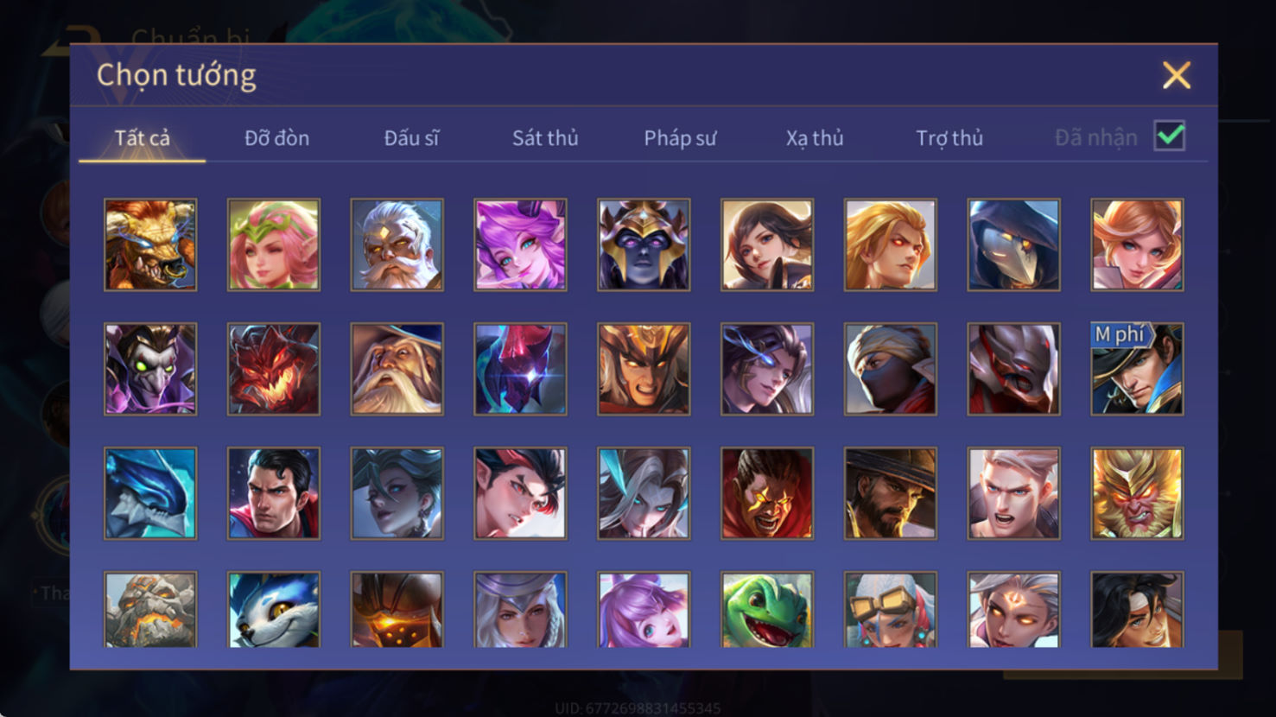1276x717 pixels.
Task: Select the white-bearded old man hero
Action: [397, 244]
